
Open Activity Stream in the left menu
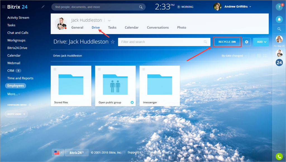18,18
